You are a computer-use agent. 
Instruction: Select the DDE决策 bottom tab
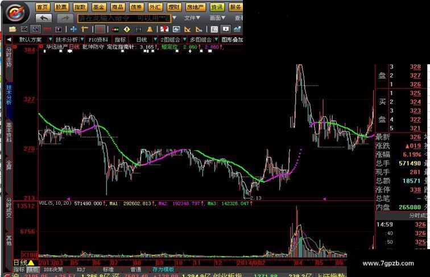(x=53, y=270)
